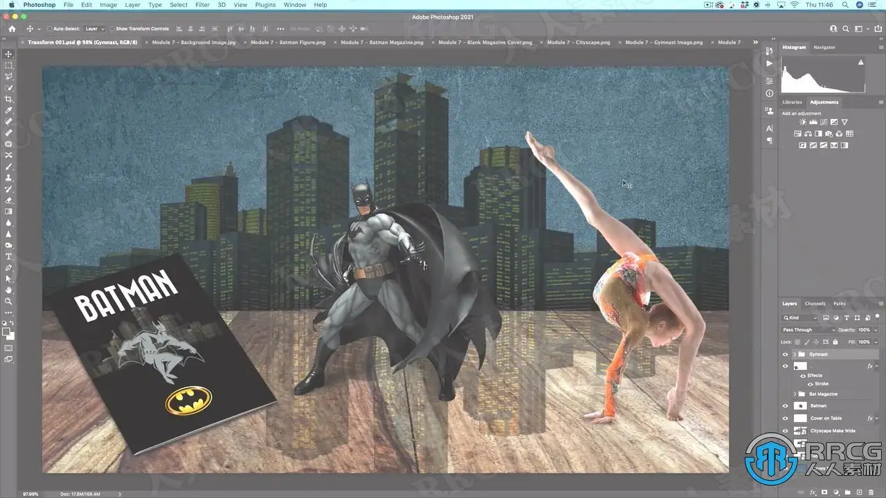This screenshot has height=498, width=886.
Task: Choose the Zoom tool in toolbar
Action: (9, 301)
